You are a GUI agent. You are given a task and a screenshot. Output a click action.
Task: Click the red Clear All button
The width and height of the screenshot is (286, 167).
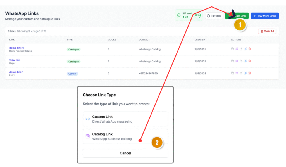point(267,31)
